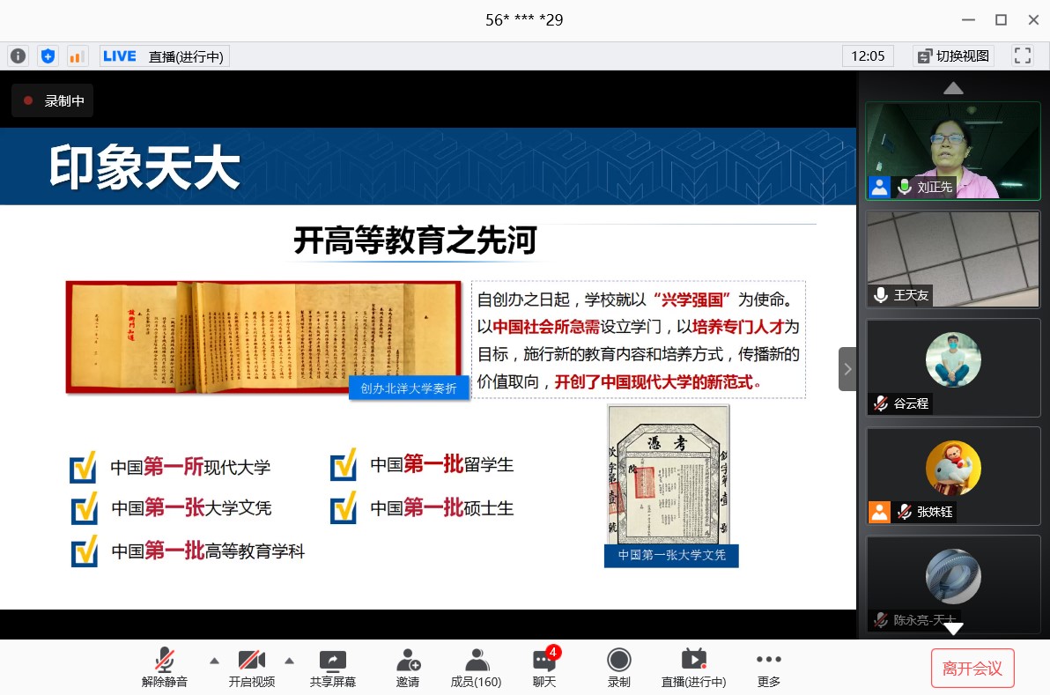Open network signal statistics icon
1050x695 pixels.
(77, 56)
